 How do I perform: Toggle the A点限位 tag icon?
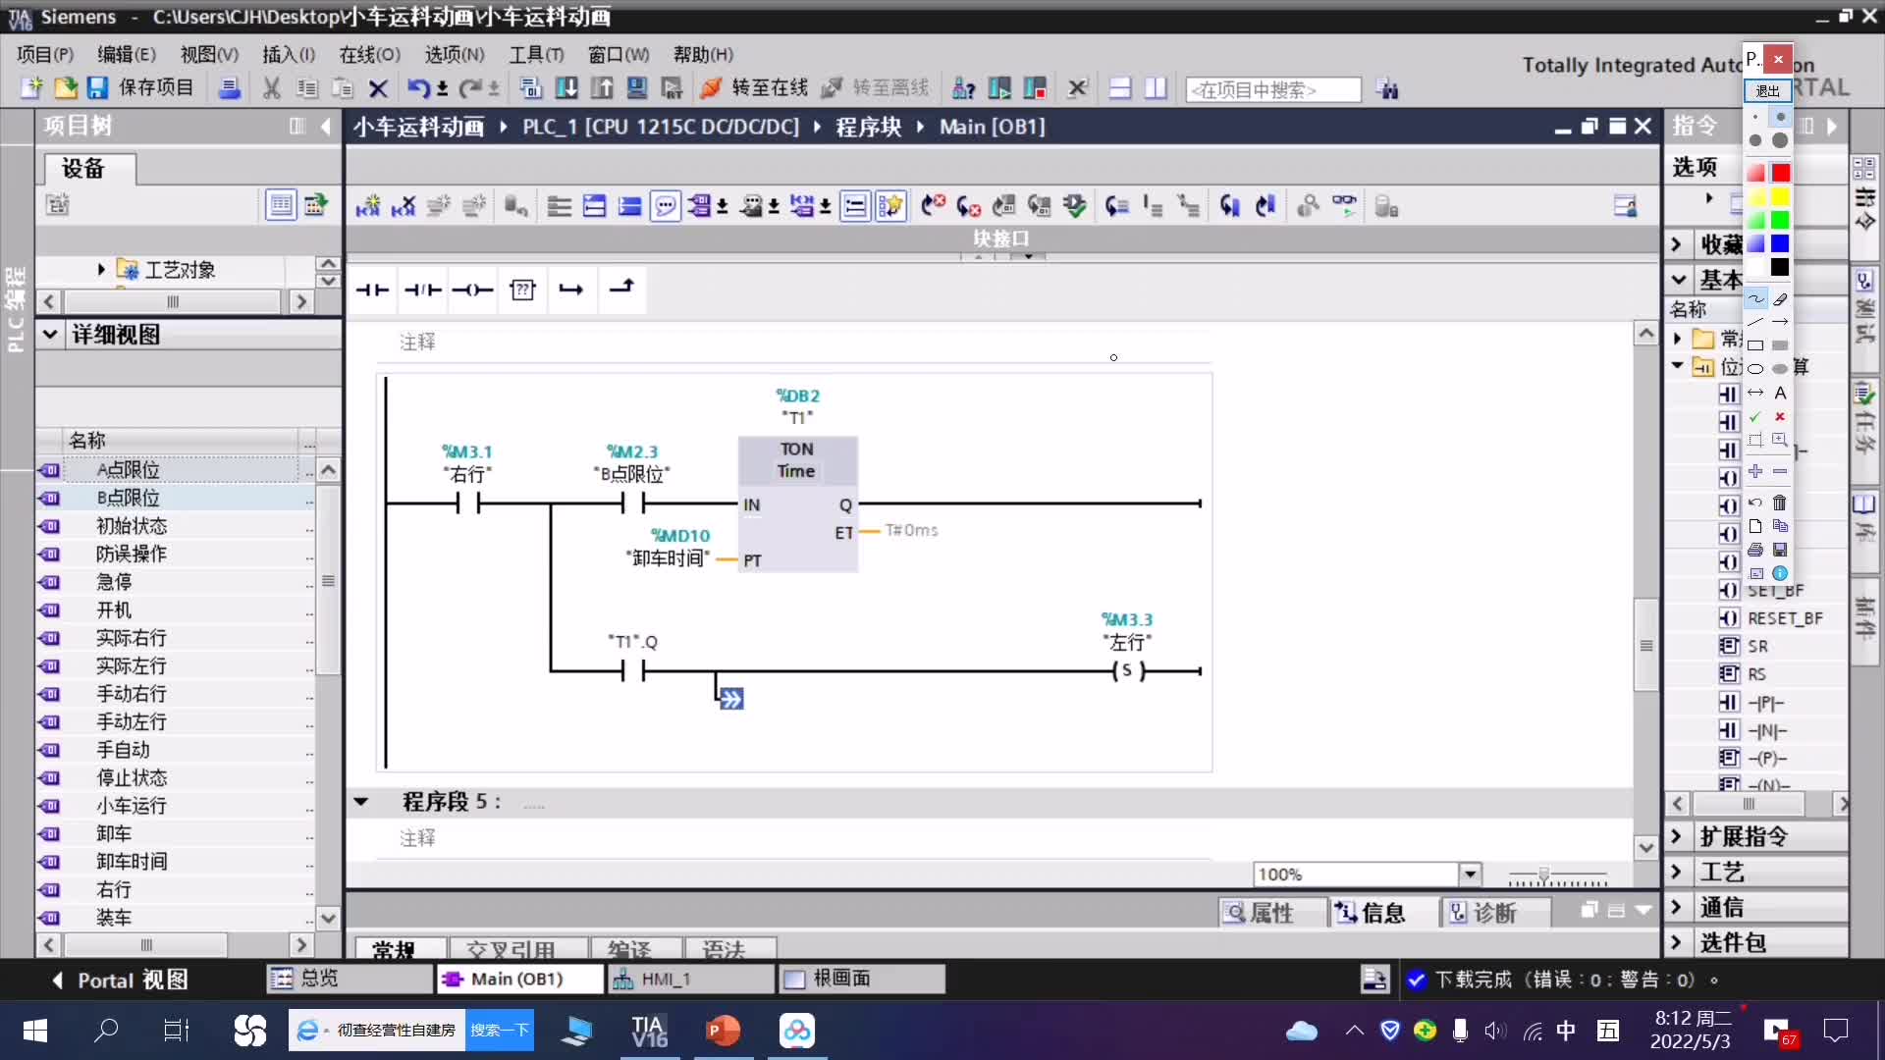pos(50,470)
